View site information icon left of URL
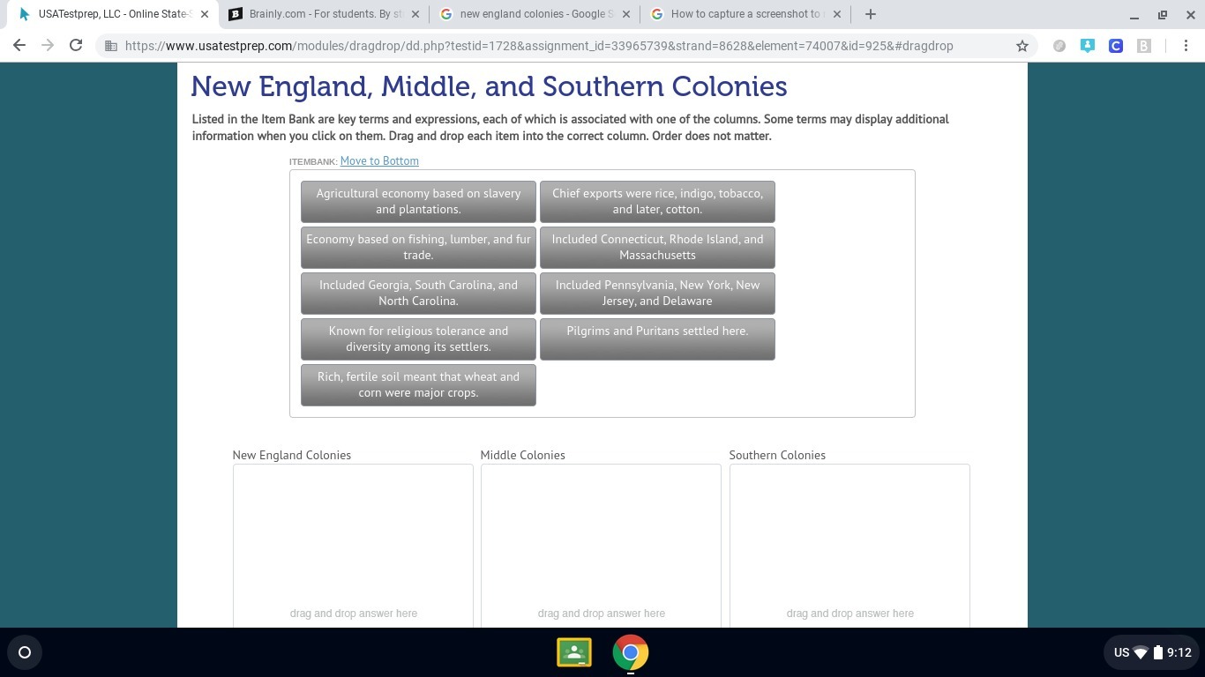The height and width of the screenshot is (677, 1205). click(110, 46)
